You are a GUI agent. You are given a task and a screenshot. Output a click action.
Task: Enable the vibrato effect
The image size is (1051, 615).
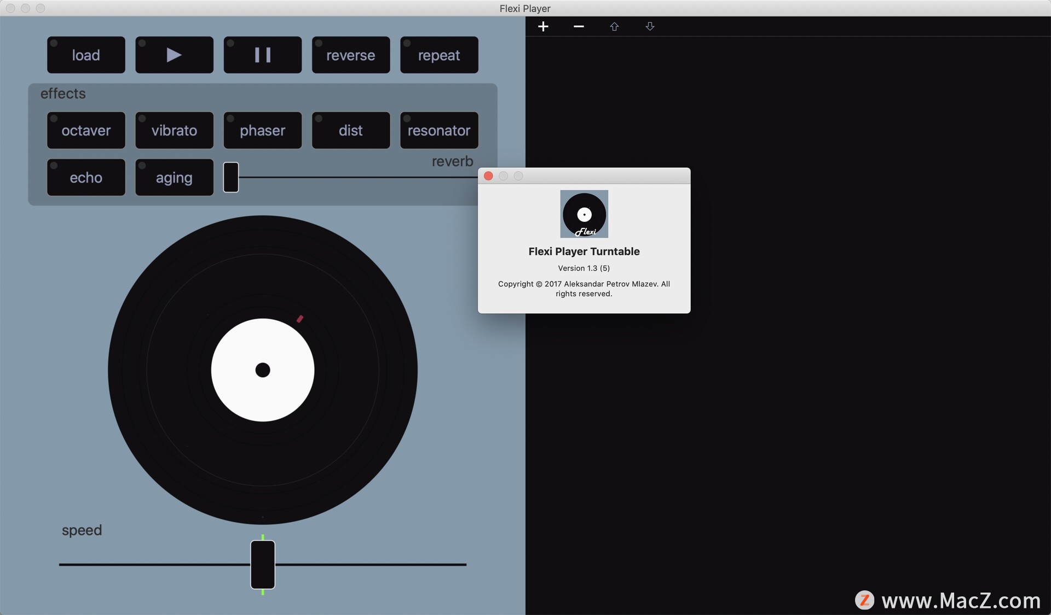(x=174, y=130)
